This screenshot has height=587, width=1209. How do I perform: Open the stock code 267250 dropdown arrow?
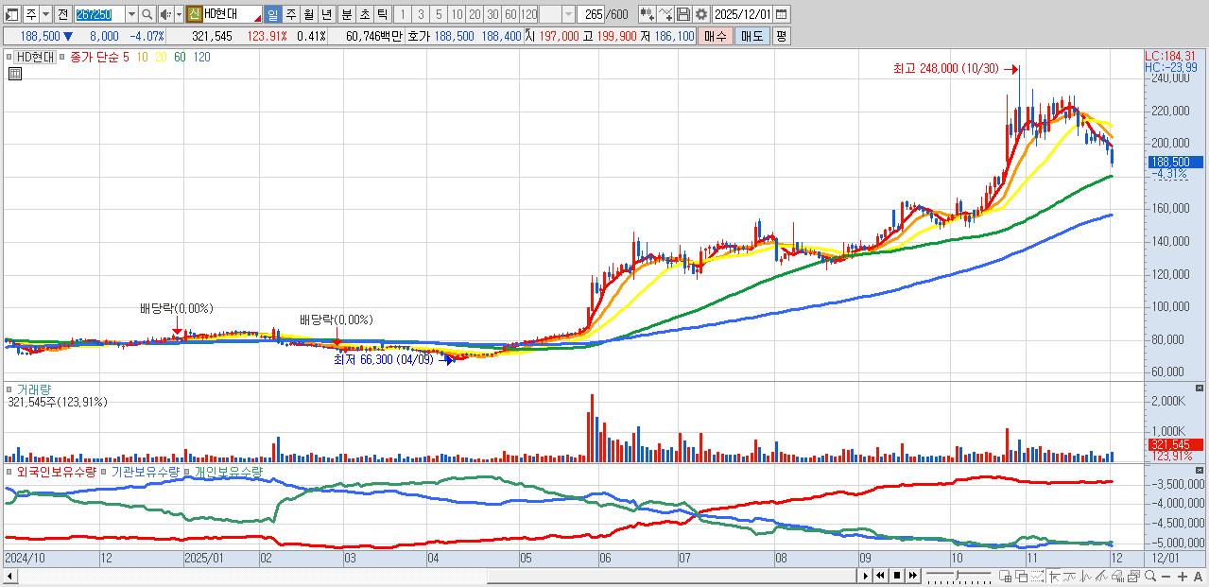tap(131, 14)
